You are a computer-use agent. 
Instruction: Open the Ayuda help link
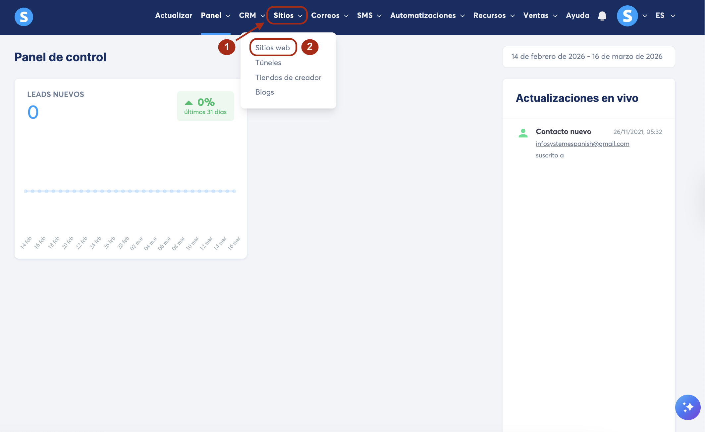tap(577, 16)
